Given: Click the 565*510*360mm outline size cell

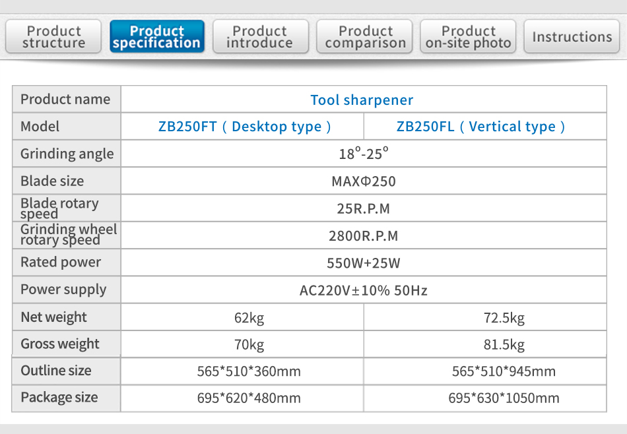Looking at the screenshot, I should pyautogui.click(x=242, y=371).
